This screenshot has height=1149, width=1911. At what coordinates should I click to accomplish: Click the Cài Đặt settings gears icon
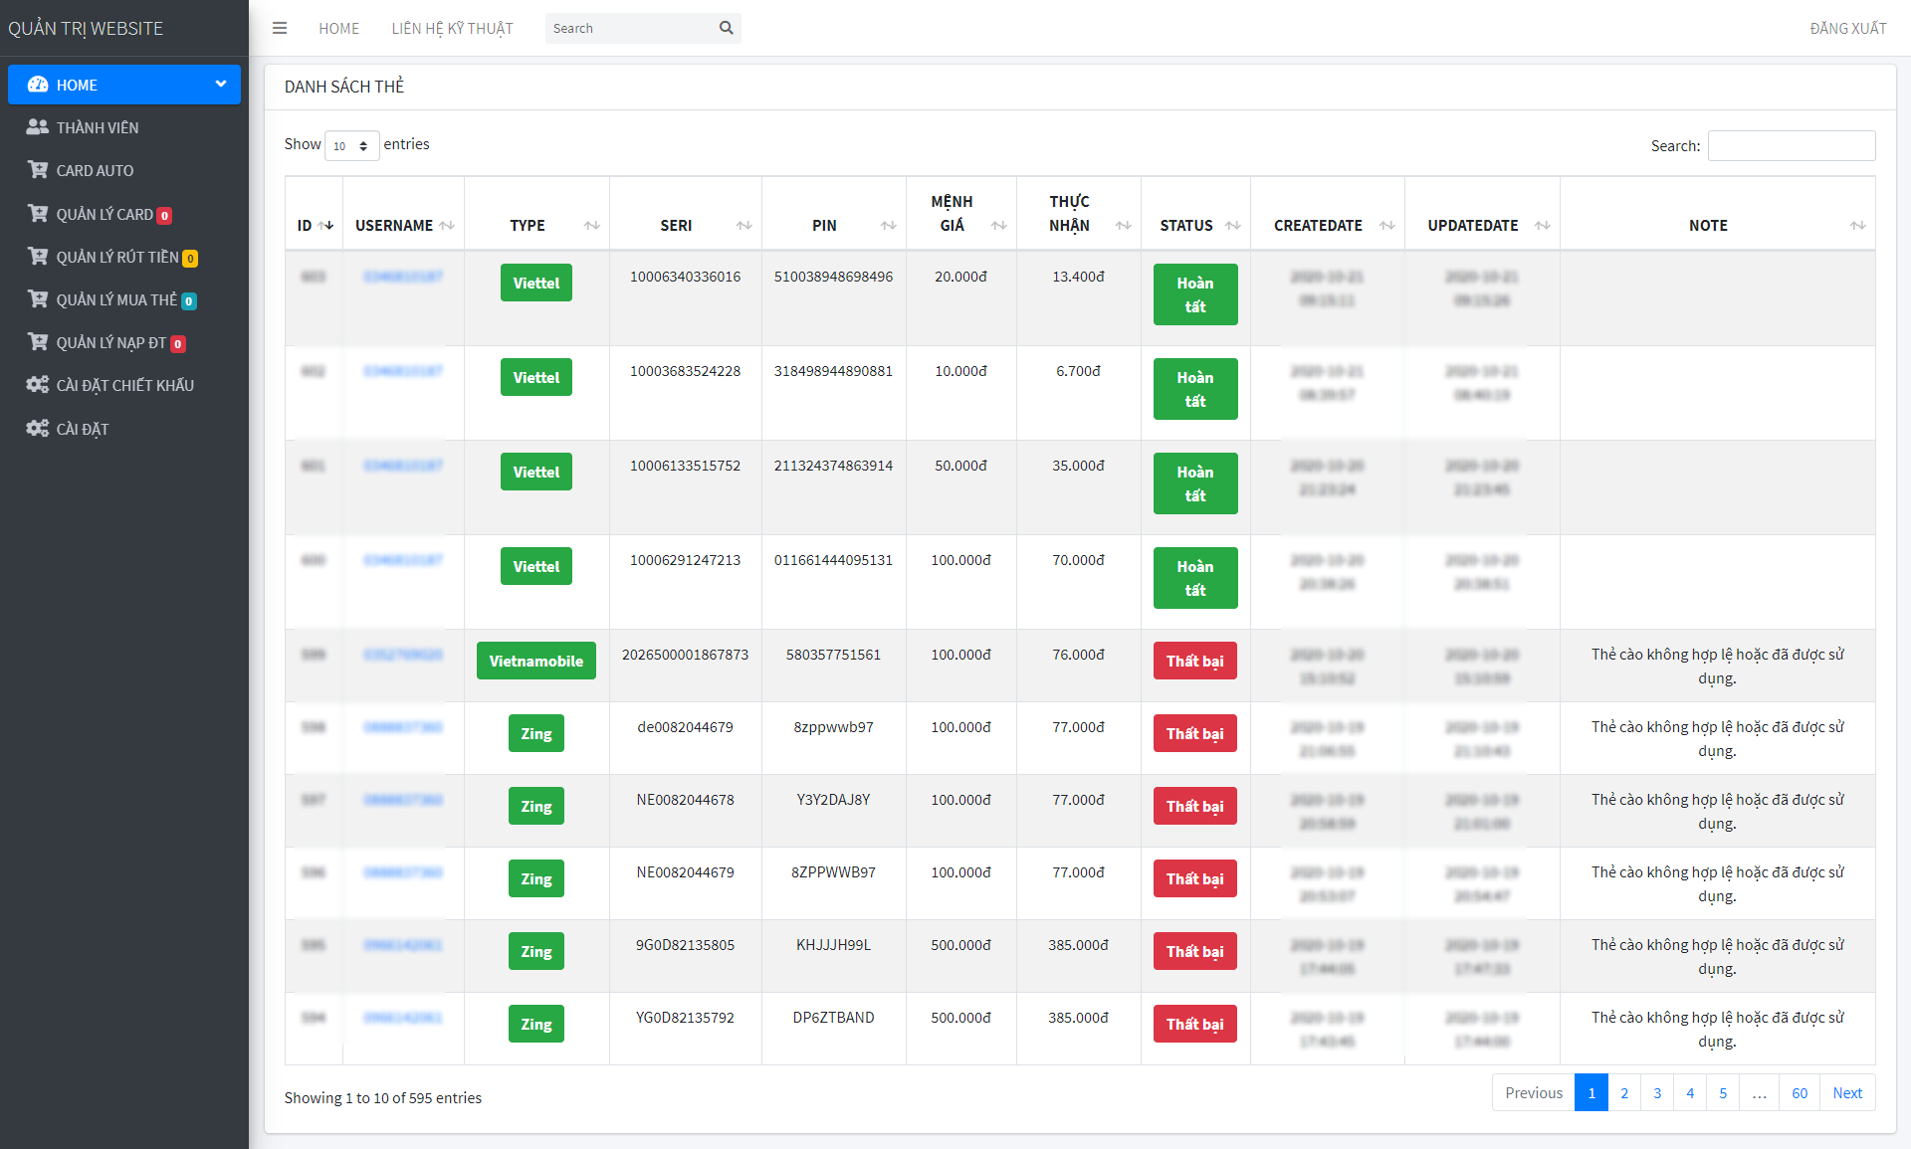(x=38, y=429)
